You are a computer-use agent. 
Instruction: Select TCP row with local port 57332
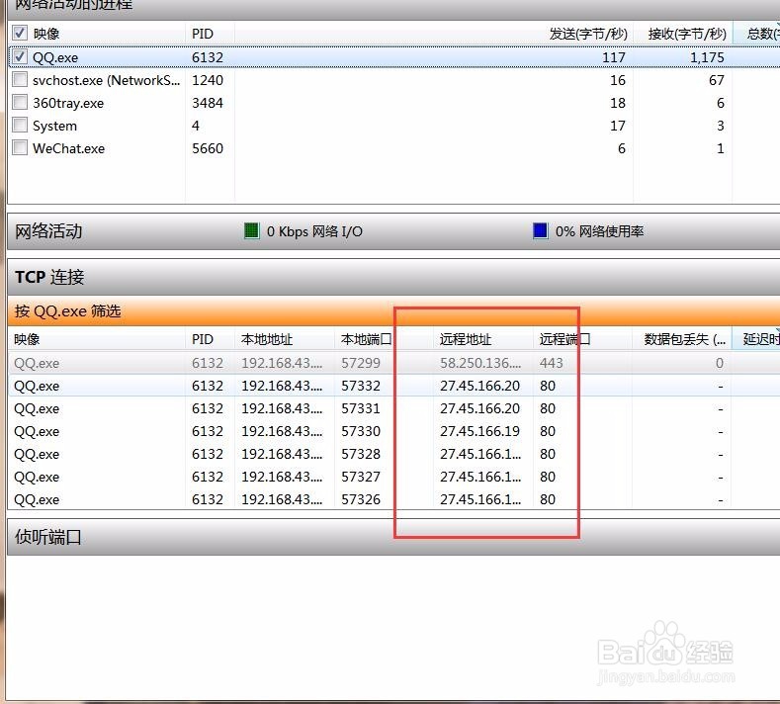coord(393,386)
